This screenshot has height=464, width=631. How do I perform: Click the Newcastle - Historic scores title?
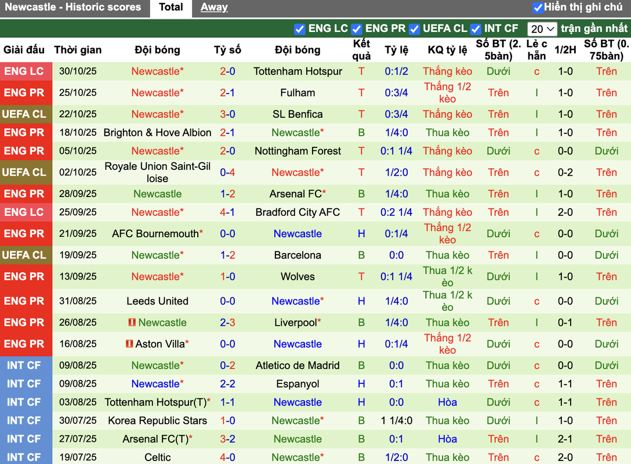point(73,7)
